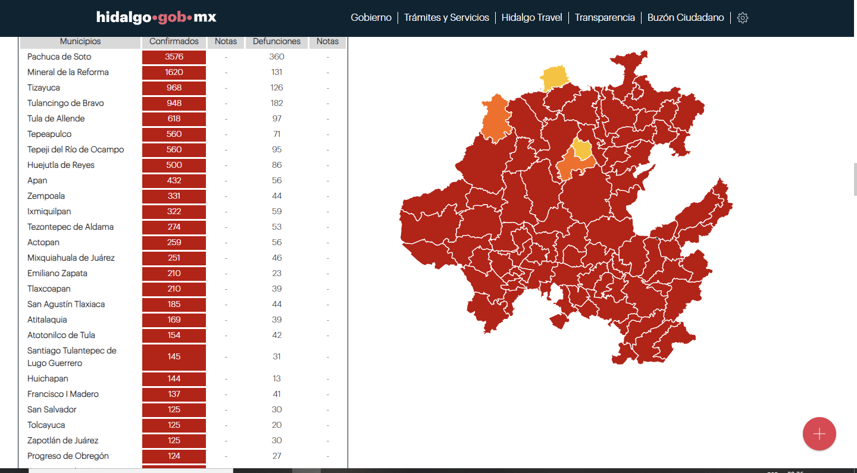Click the Huichapan confirmed cell 144
Screen dimensions: 857x473
[x=174, y=379]
